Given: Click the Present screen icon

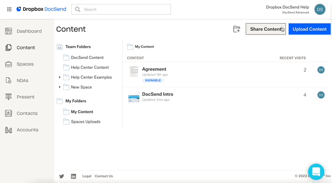Looking at the screenshot, I should [8, 97].
